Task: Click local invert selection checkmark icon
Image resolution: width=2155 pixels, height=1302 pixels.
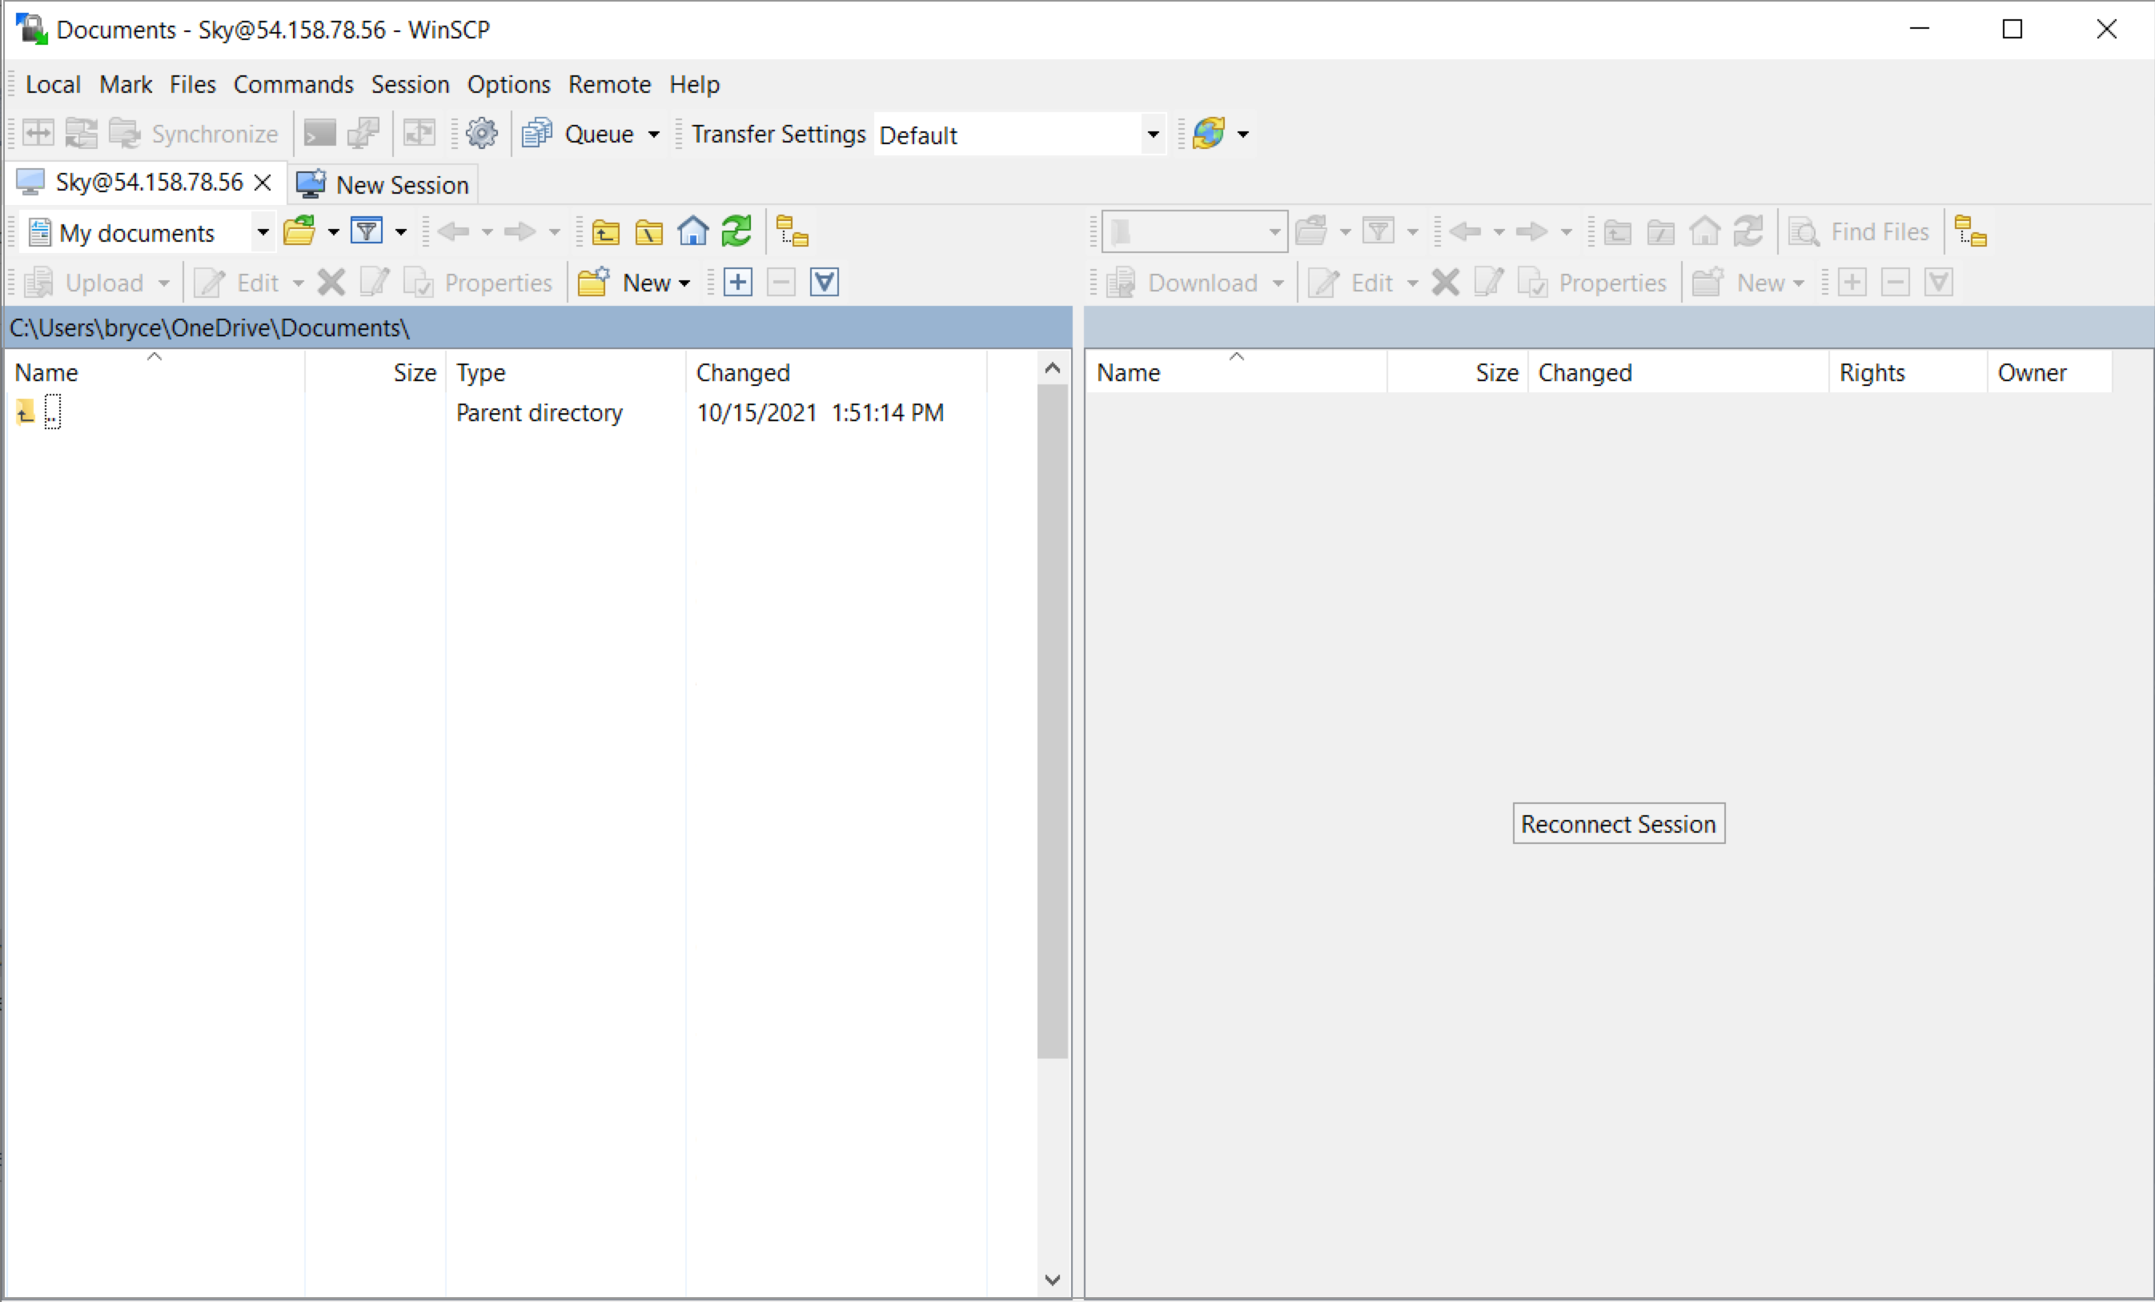Action: click(x=825, y=283)
